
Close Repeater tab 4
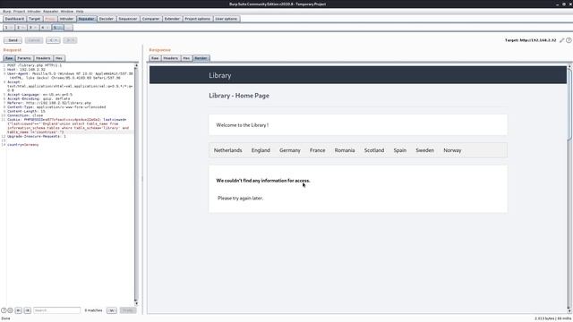(x=47, y=28)
